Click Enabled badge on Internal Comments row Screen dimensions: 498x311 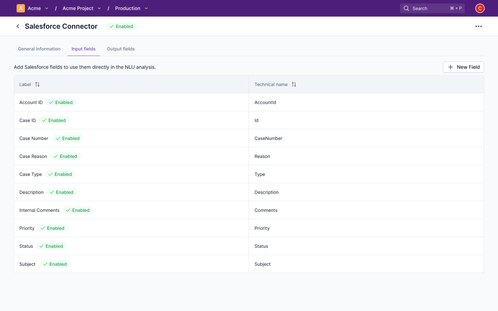click(78, 210)
